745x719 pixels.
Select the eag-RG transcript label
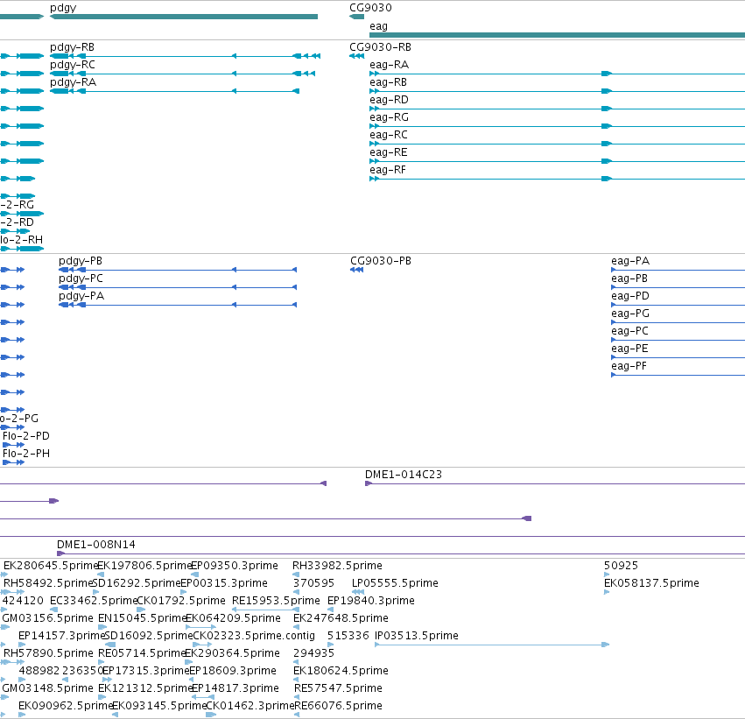[x=389, y=117]
